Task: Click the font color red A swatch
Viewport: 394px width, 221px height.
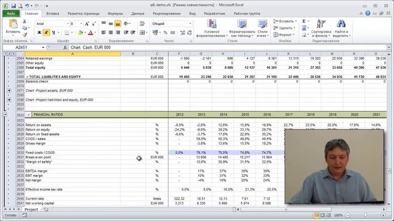Action: (x=90, y=33)
